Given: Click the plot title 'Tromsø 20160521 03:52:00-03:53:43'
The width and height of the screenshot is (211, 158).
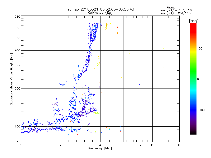Looking at the screenshot, I should [x=100, y=9].
